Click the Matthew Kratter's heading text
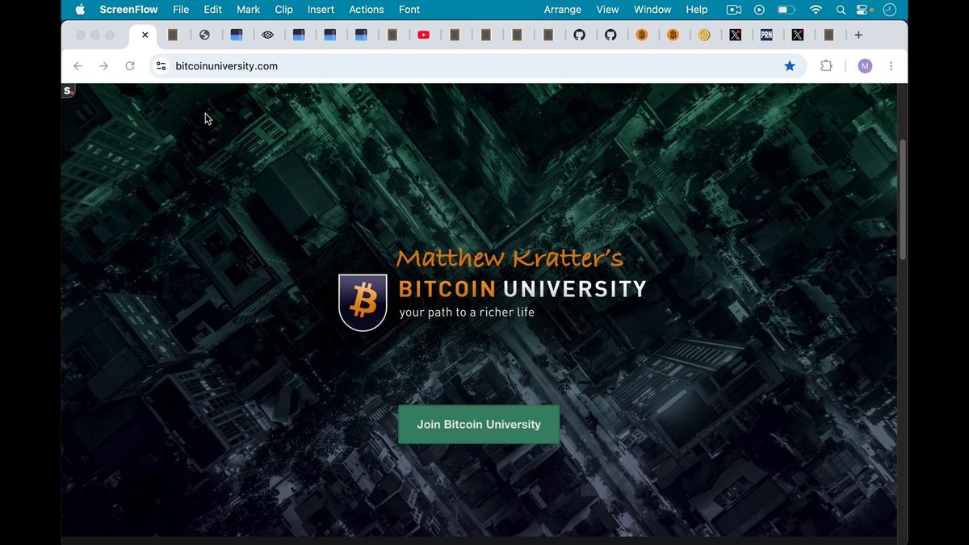The width and height of the screenshot is (969, 545). pos(510,258)
